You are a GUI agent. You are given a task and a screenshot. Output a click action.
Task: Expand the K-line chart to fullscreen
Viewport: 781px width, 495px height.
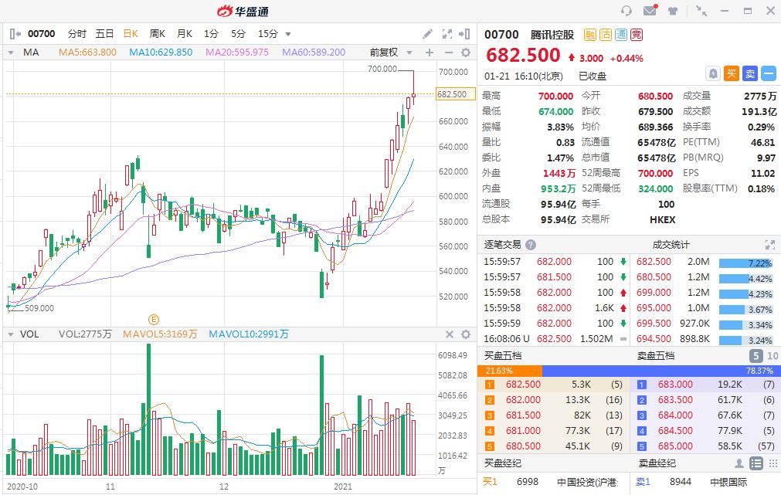coord(447,34)
